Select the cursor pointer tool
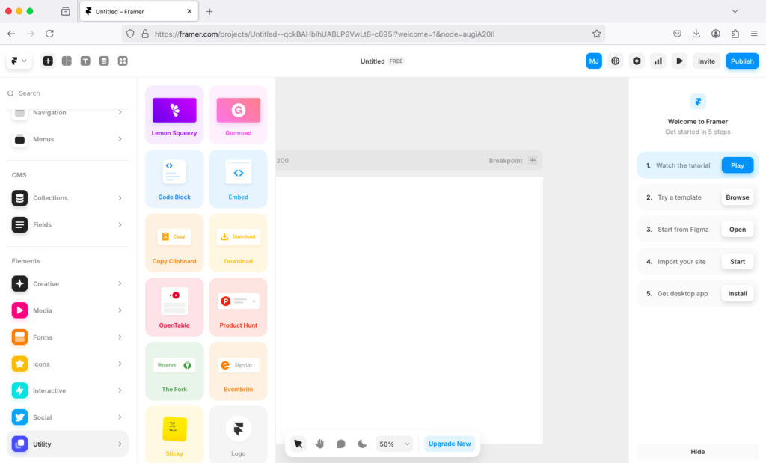This screenshot has width=766, height=463. click(298, 444)
